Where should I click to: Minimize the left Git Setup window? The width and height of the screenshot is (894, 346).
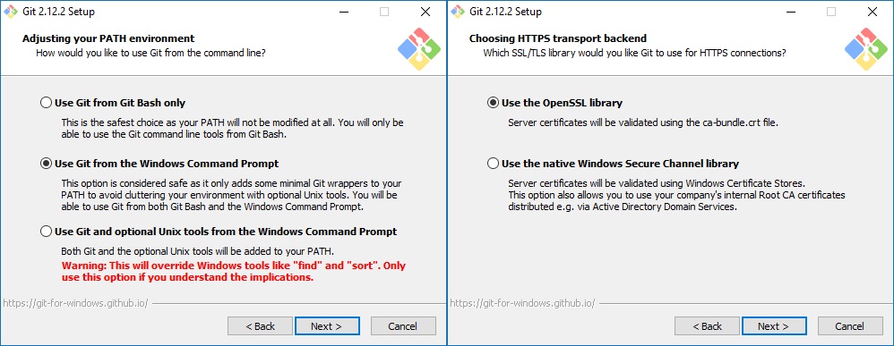point(344,12)
